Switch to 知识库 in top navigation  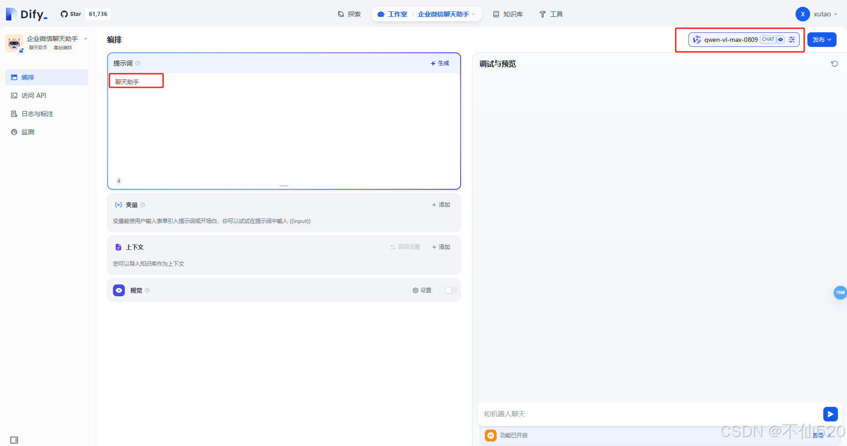point(513,14)
